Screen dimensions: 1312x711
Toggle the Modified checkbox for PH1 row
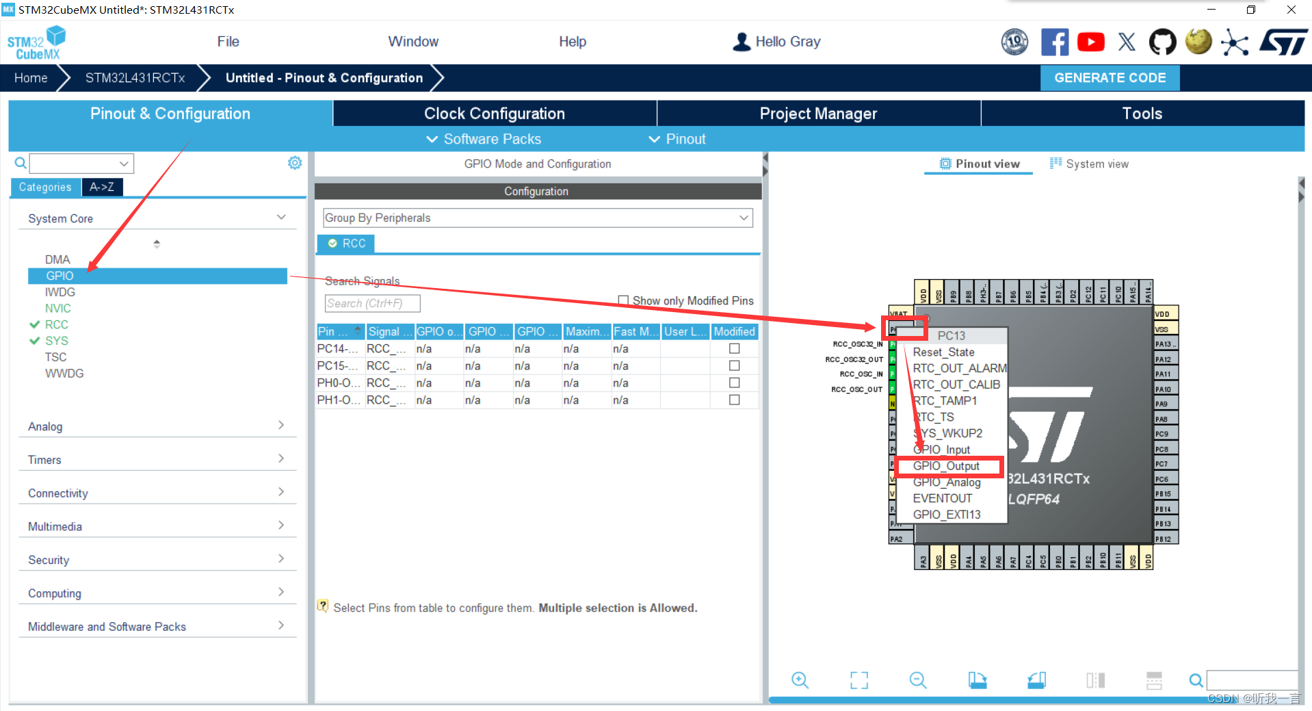pos(735,400)
